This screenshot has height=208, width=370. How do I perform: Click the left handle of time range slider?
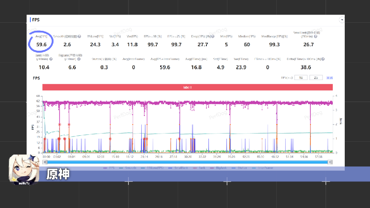point(45,162)
